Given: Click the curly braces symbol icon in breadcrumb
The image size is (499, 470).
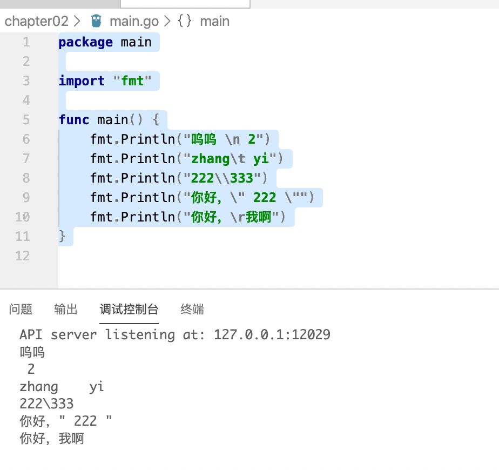Looking at the screenshot, I should click(185, 21).
